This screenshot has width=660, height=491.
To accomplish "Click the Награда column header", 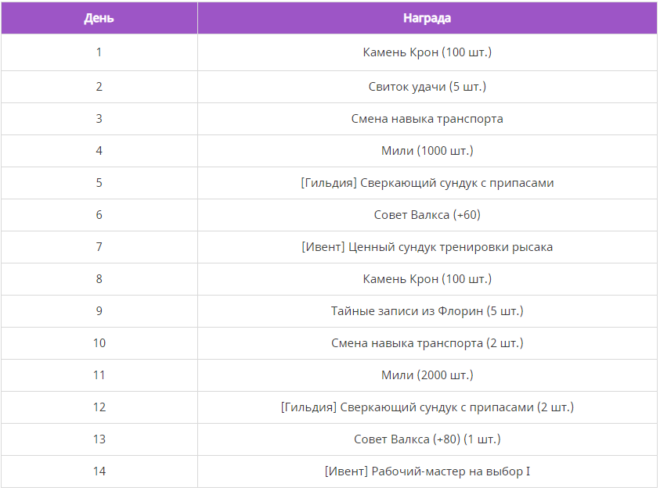I will [427, 18].
